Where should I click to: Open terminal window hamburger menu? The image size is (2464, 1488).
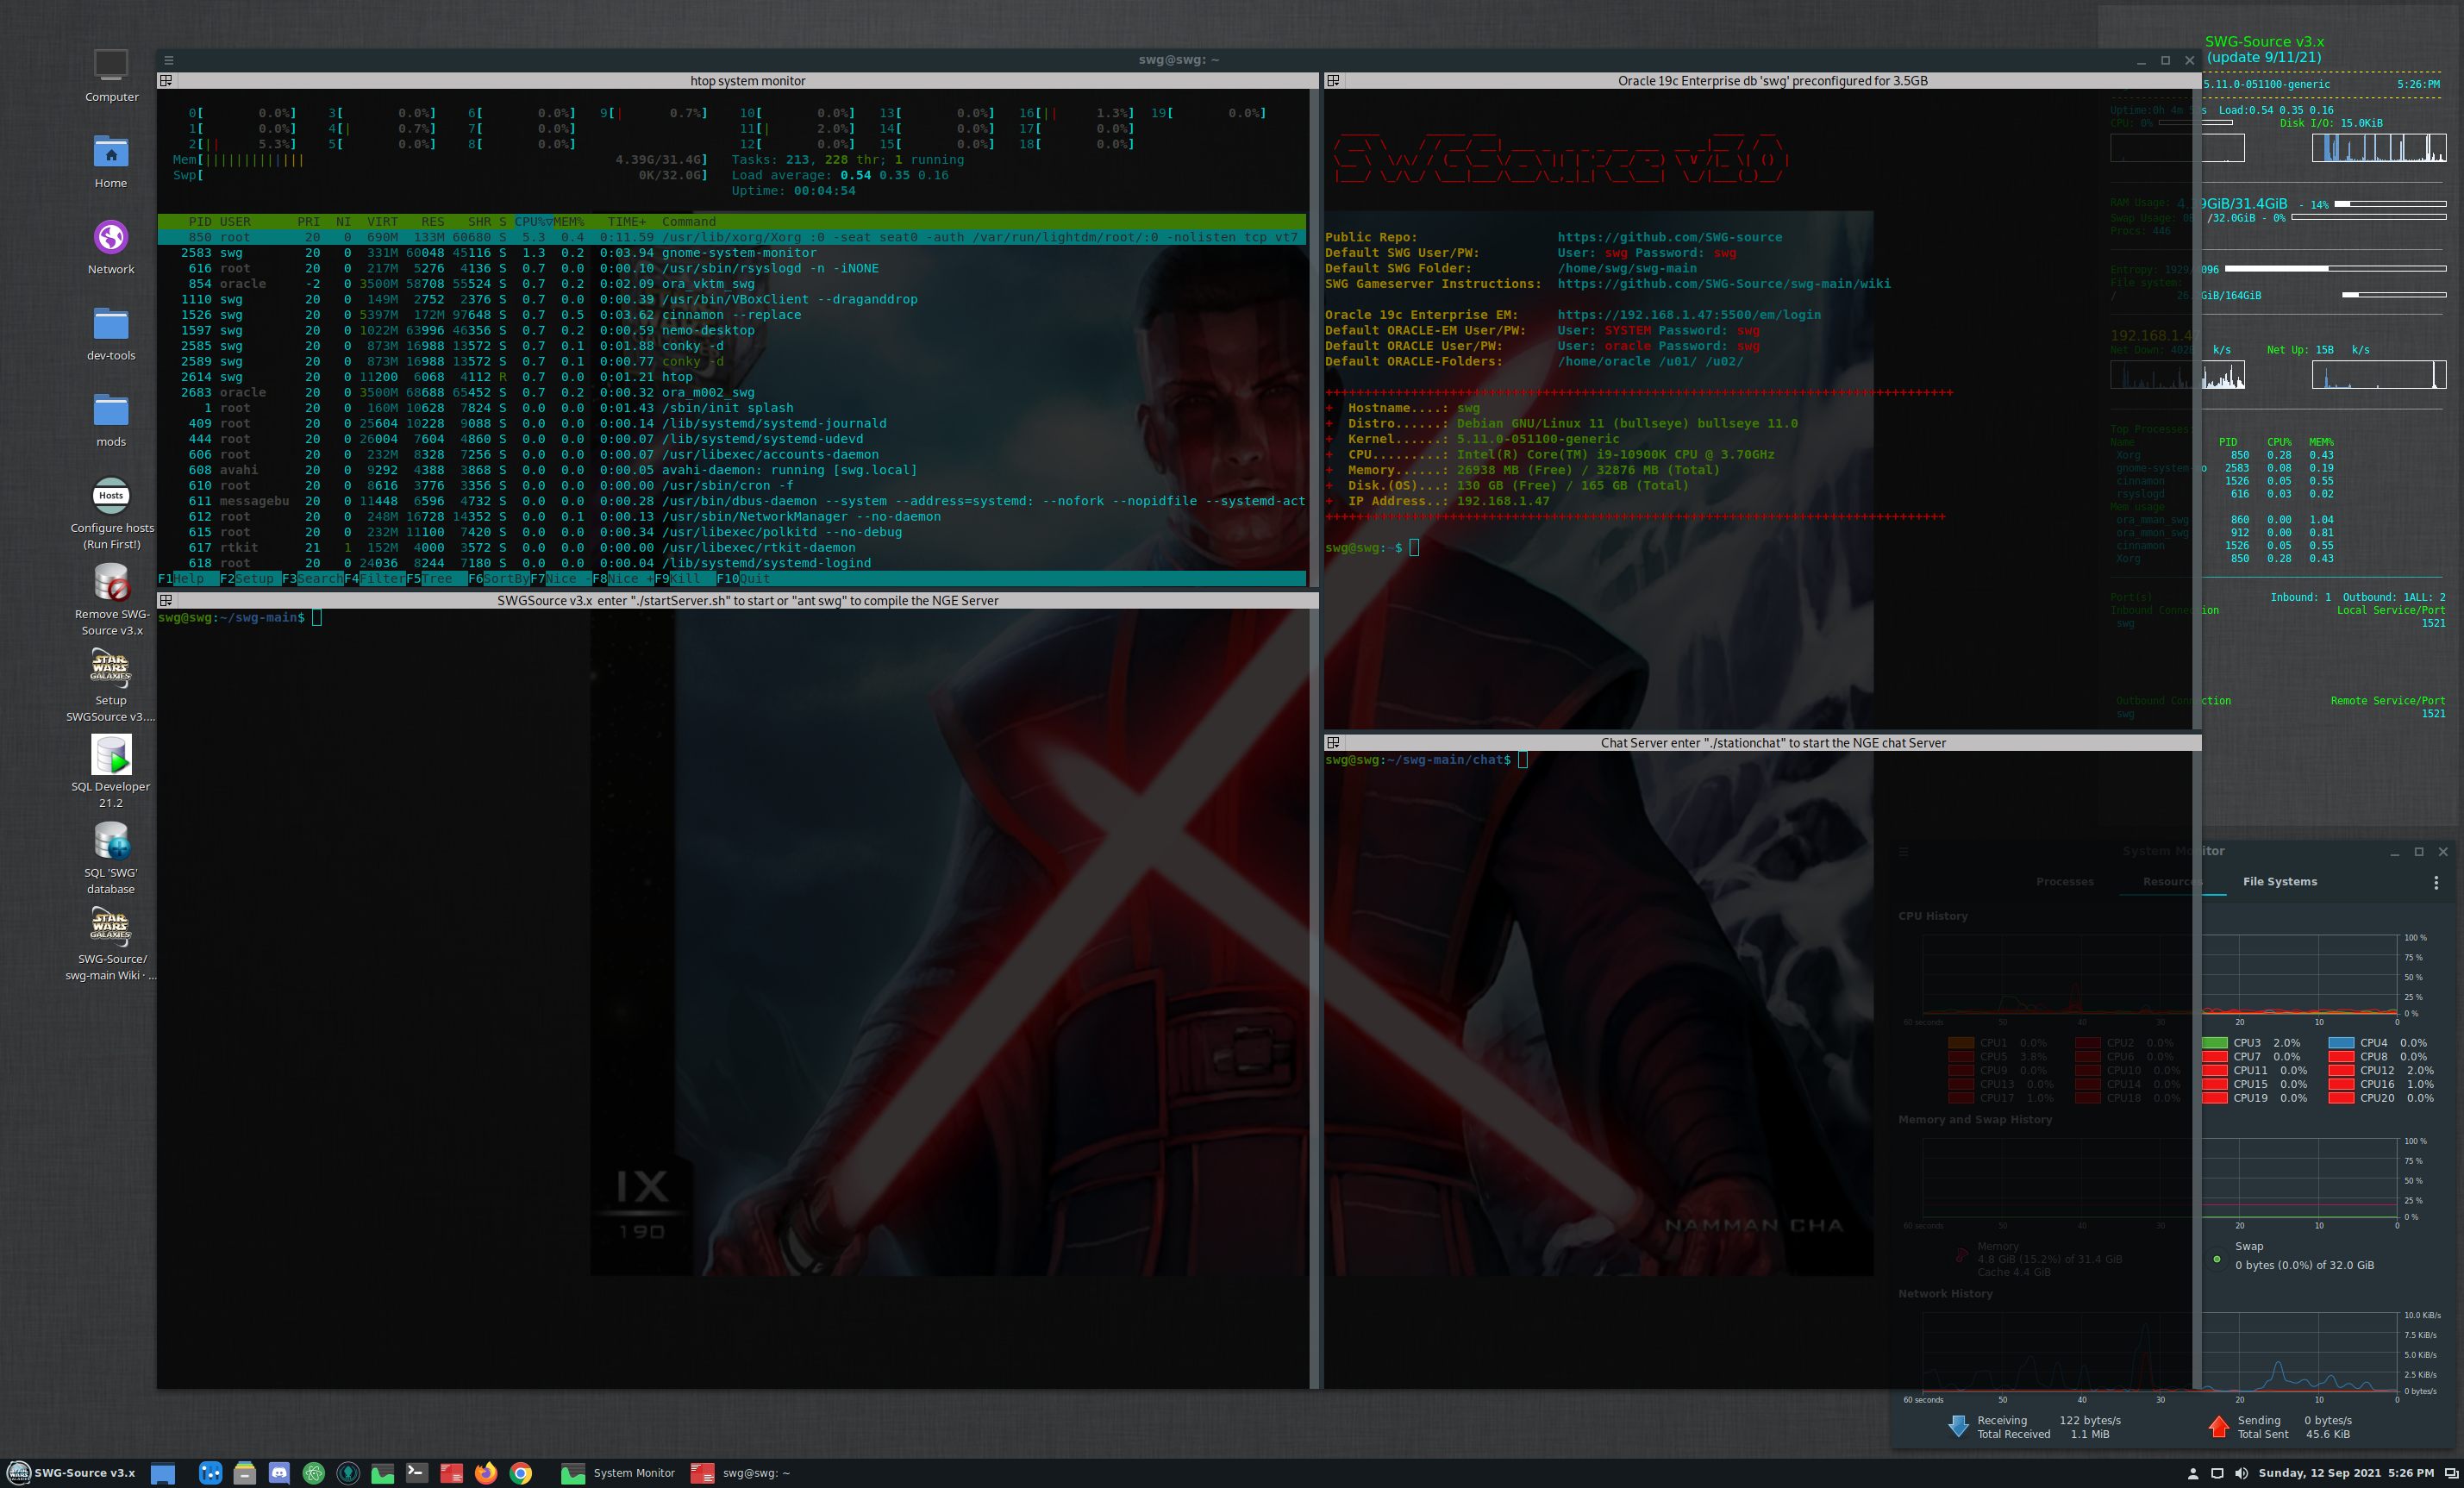pos(168,60)
